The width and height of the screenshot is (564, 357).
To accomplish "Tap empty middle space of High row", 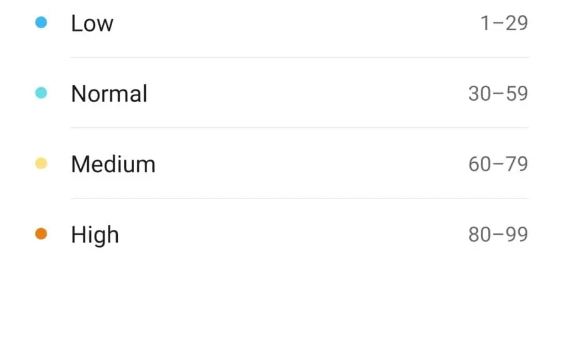I will pos(293,235).
